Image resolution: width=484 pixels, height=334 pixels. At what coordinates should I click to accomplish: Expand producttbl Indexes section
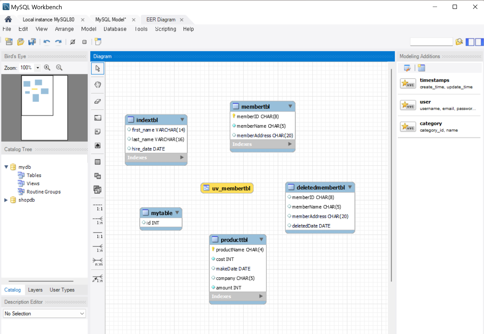[x=261, y=296]
